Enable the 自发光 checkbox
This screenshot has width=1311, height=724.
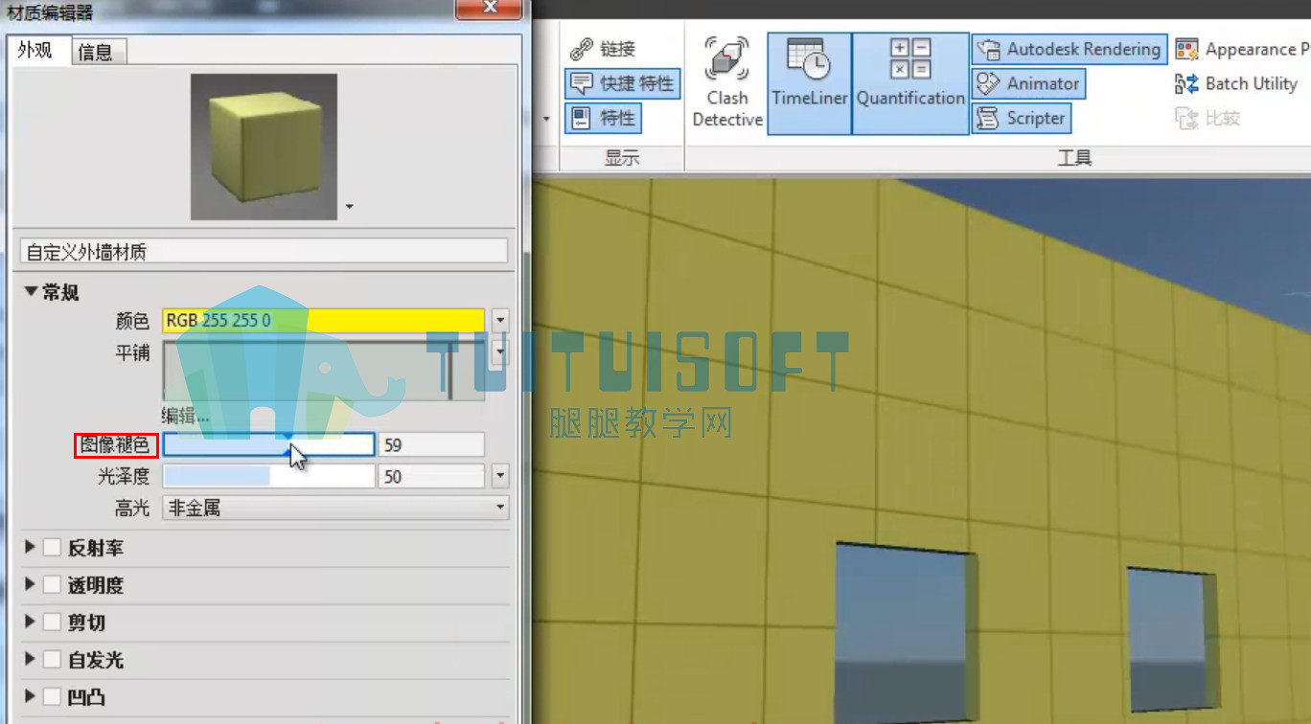[x=52, y=660]
